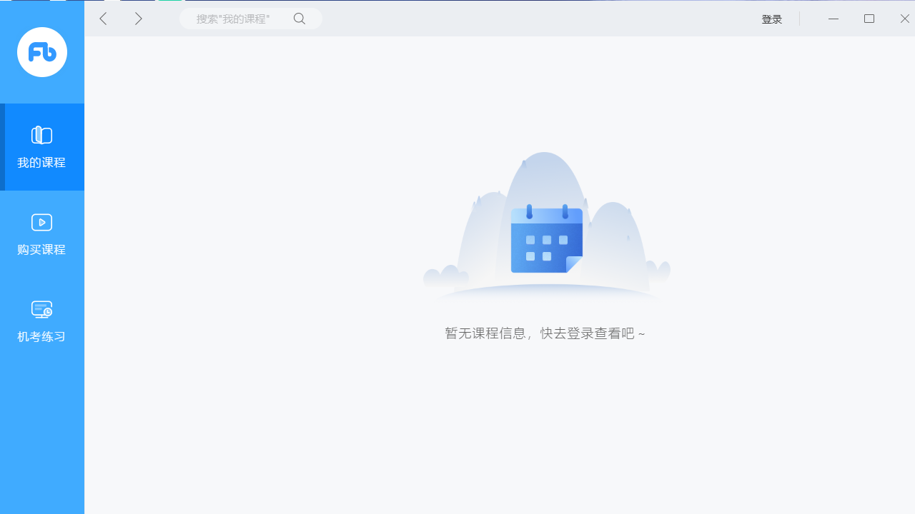Viewport: 915px width, 514px height.
Task: Click the 购买课程 text label
Action: [41, 249]
